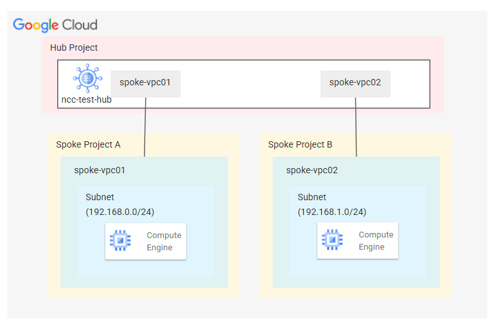Image resolution: width=498 pixels, height=326 pixels.
Task: Select the Subnet label above 192.168.1.0/24
Action: click(312, 198)
